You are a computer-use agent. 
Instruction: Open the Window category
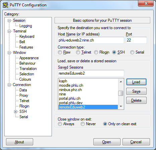coord(19,53)
